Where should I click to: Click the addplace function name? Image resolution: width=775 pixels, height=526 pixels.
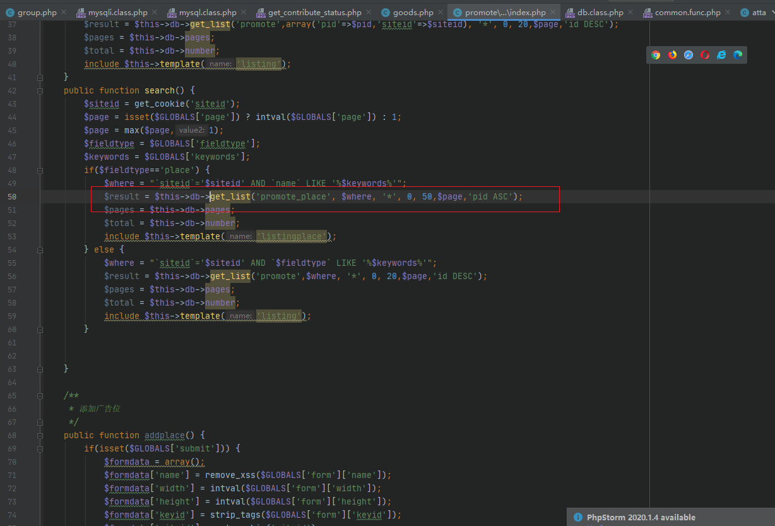click(165, 435)
